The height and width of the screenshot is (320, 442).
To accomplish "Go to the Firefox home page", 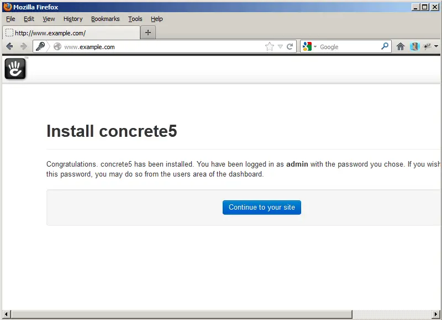I will pos(400,46).
